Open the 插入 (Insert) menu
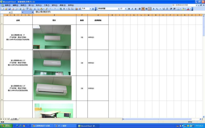Viewport: 205px width, 128px height. click(31, 5)
